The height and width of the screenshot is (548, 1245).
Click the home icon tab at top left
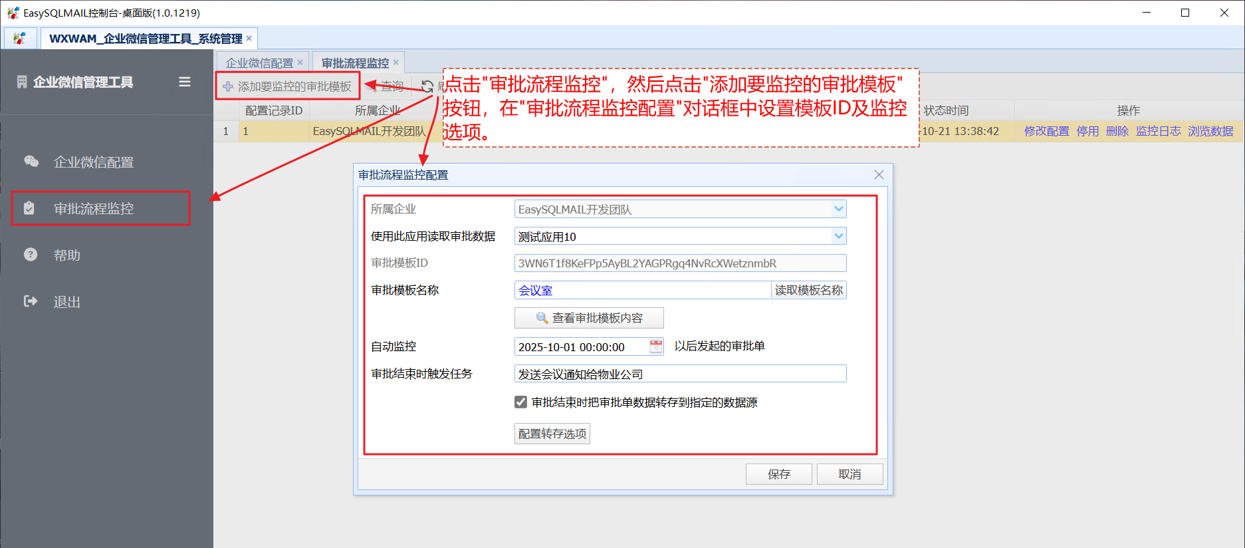[20, 39]
